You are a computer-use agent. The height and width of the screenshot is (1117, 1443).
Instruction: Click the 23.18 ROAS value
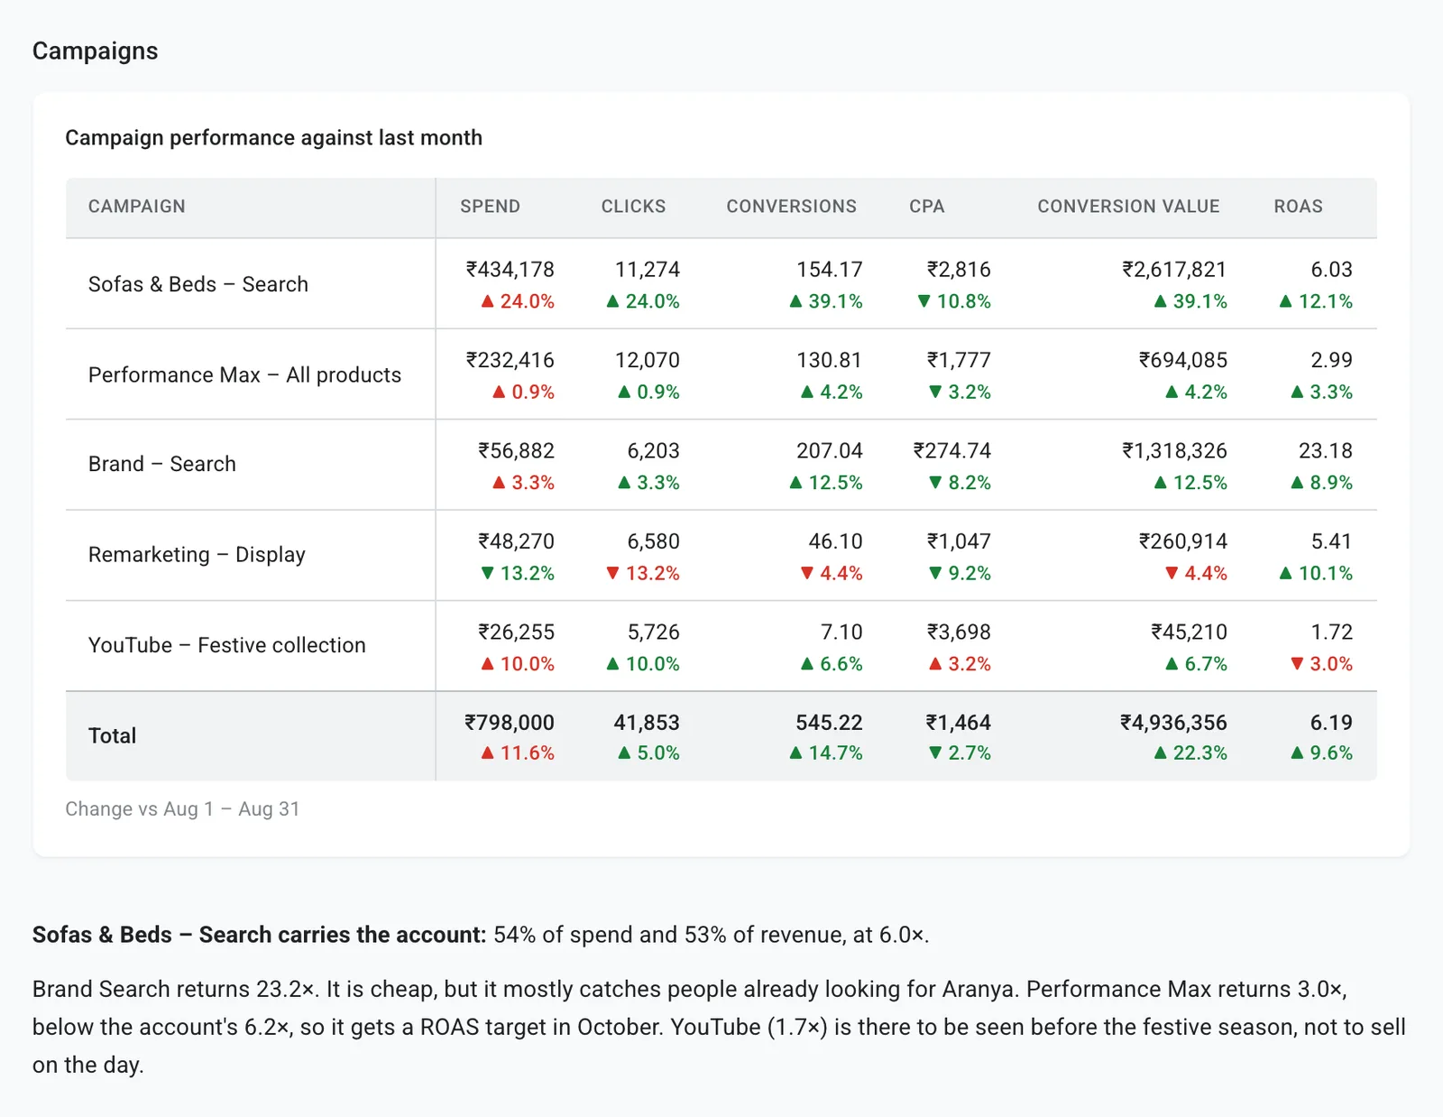click(1326, 450)
